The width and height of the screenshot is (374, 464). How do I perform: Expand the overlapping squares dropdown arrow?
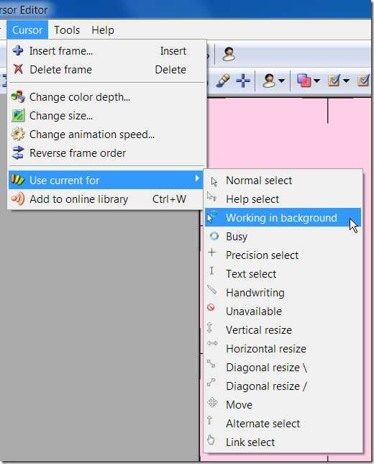(x=316, y=81)
